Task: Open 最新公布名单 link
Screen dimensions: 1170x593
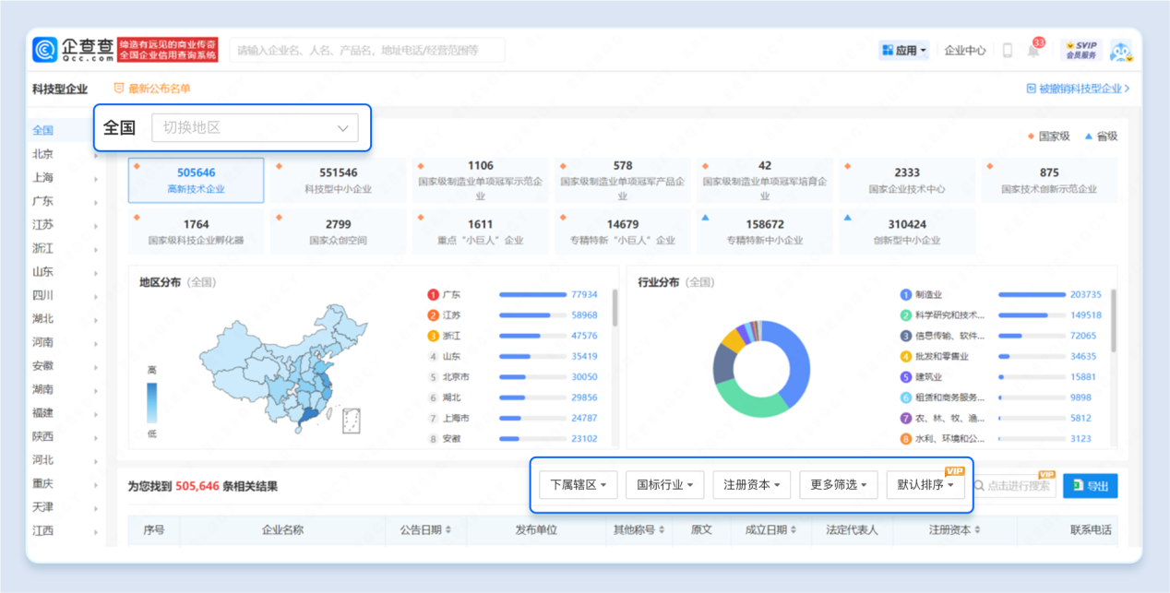Action: tap(152, 89)
